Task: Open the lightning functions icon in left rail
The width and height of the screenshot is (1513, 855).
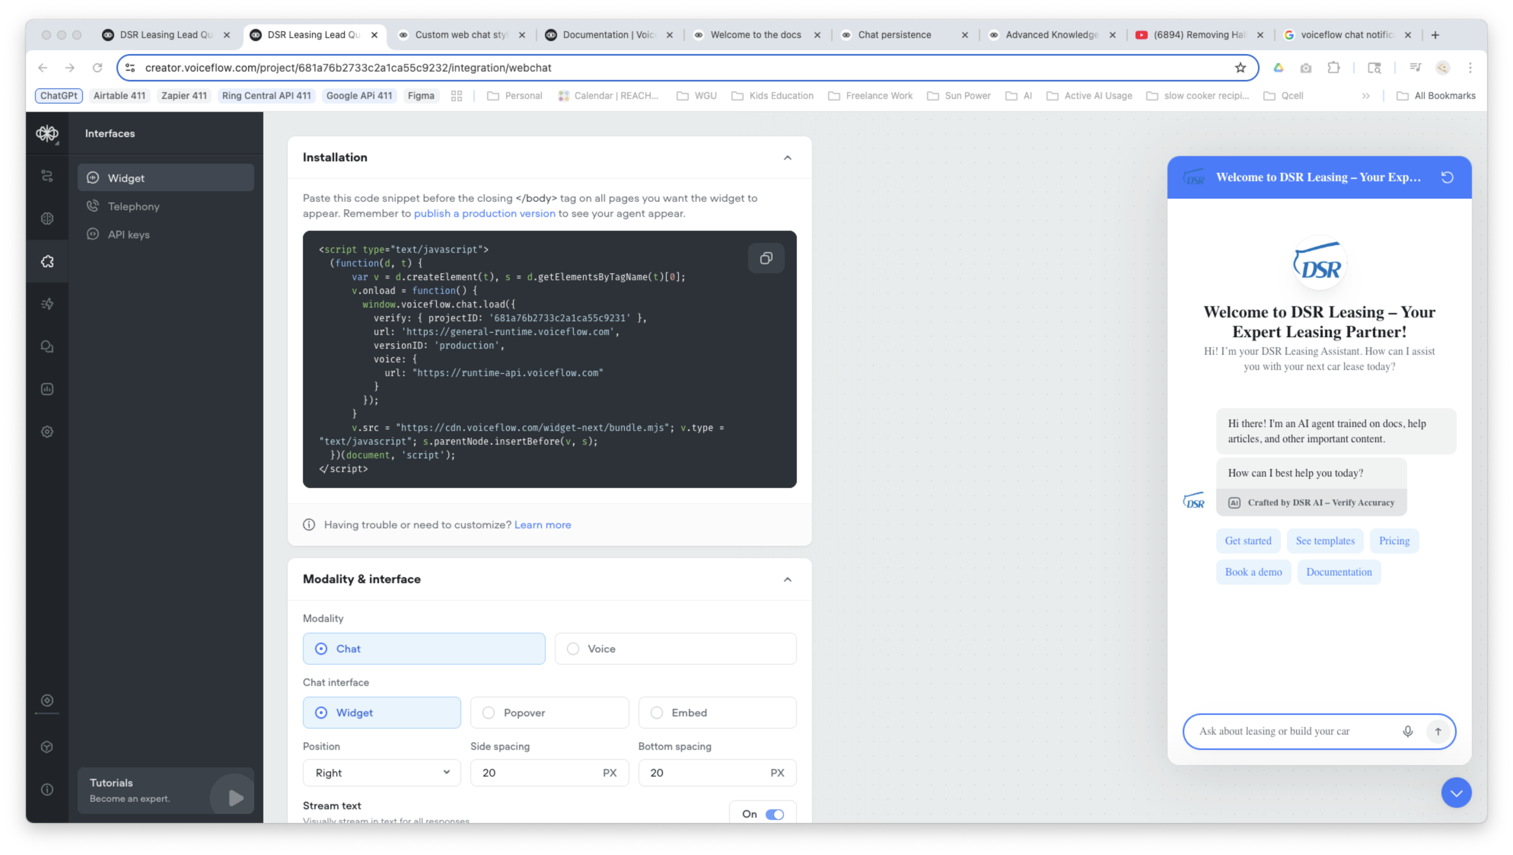Action: 47,304
